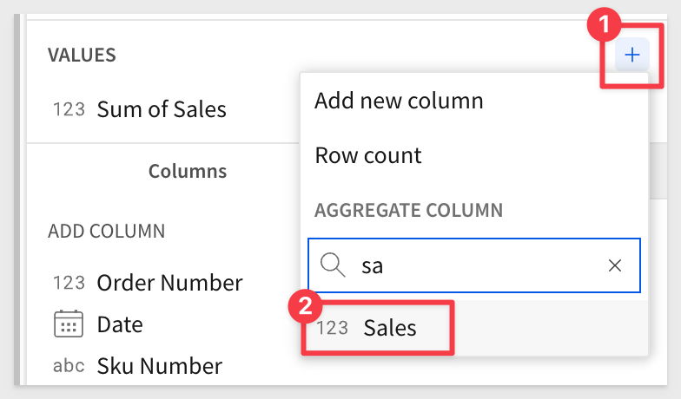Screen dimensions: 681x399
Task: Add the Order Number column
Action: pyautogui.click(x=169, y=283)
